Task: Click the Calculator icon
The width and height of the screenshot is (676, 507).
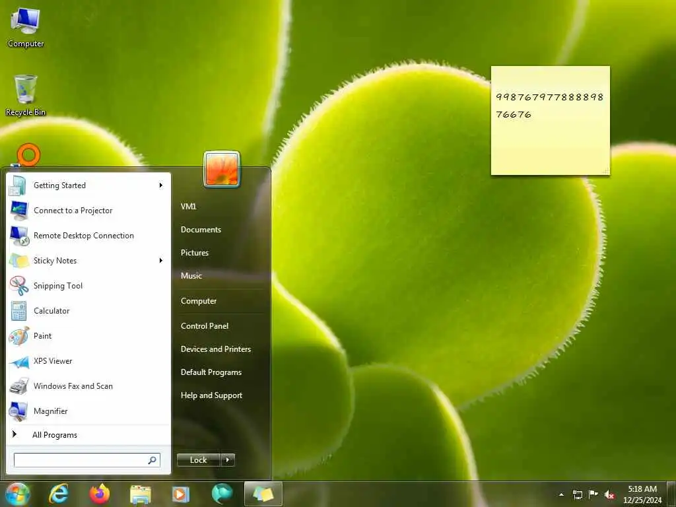Action: [x=18, y=311]
